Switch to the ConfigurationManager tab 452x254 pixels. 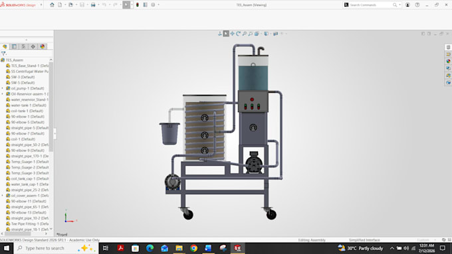24,46
